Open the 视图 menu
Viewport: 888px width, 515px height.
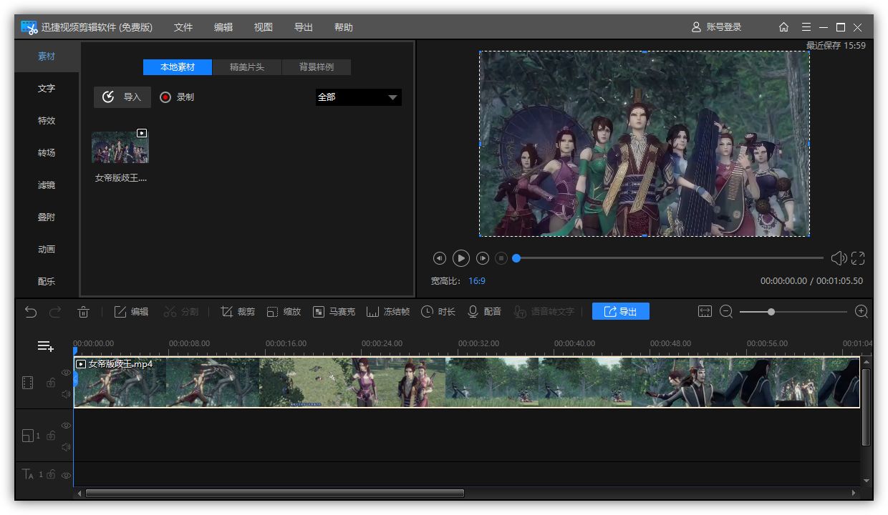coord(264,27)
